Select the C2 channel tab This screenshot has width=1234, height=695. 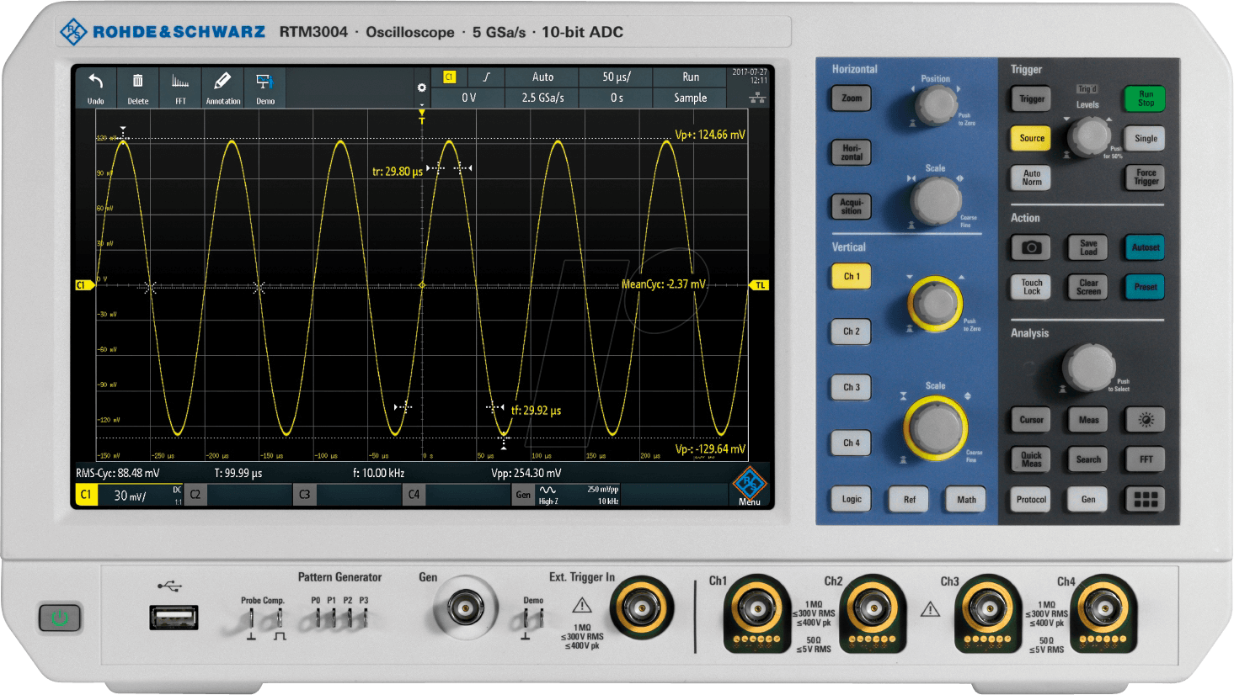(x=195, y=495)
